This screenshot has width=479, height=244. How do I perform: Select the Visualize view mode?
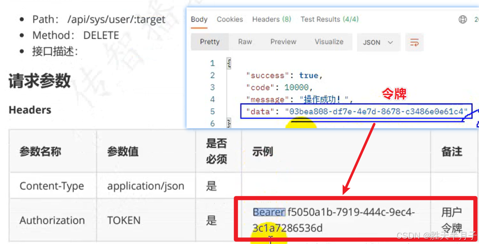click(x=329, y=42)
